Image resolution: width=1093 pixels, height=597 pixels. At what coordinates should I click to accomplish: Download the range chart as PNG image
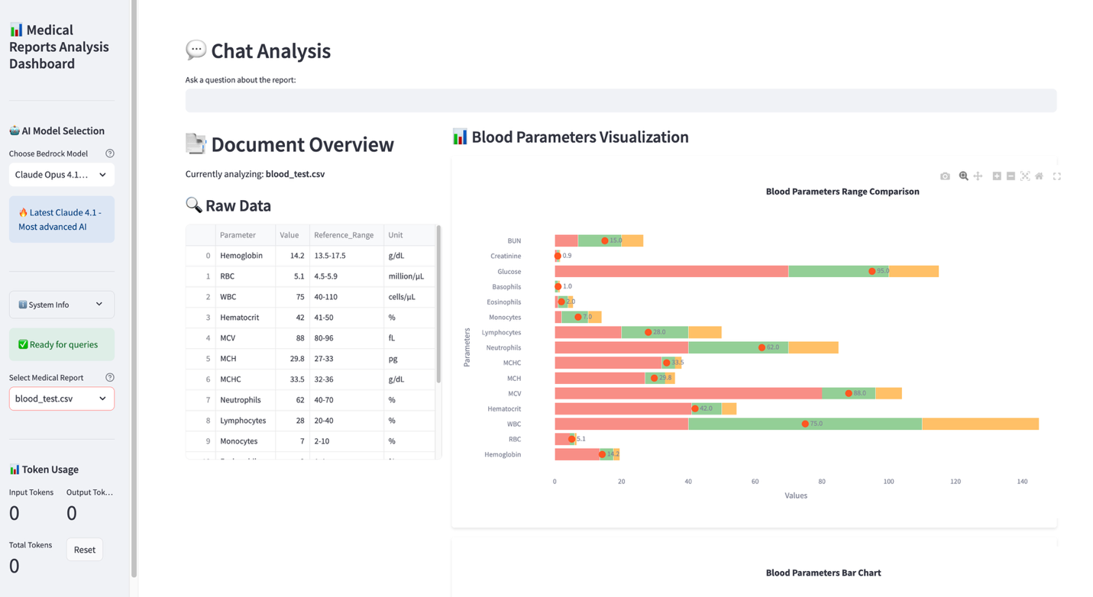pyautogui.click(x=945, y=176)
